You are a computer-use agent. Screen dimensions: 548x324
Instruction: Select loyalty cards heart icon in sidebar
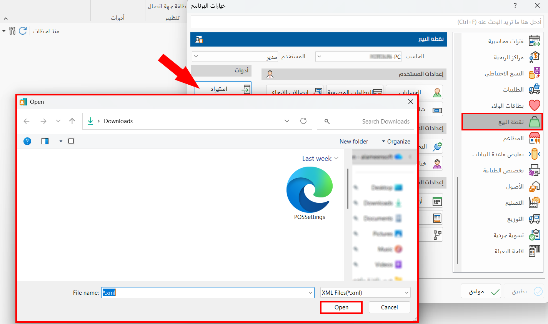pos(534,105)
